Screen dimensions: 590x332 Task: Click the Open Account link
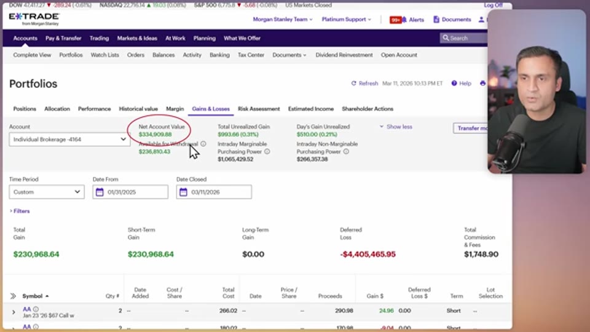(x=399, y=55)
